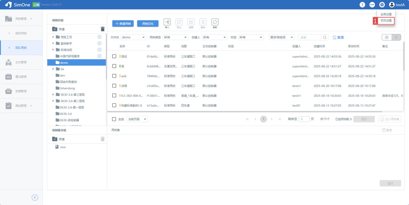Image resolution: width=409 pixels, height=205 pixels.
Task: Tick the checkbox for 构建标准案例1.0
Action: pos(114,105)
